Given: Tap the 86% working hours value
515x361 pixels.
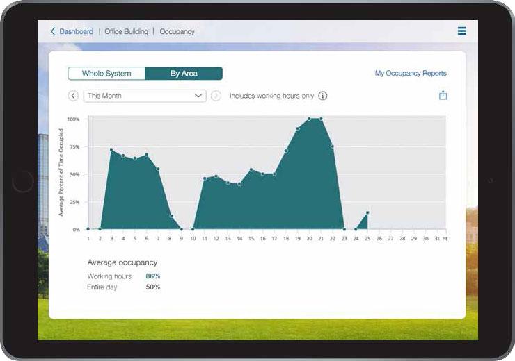Looking at the screenshot, I should pos(153,276).
